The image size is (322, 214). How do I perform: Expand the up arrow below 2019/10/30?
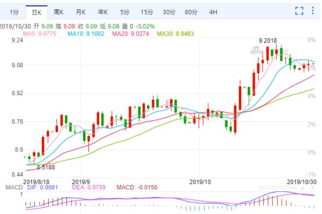302,188
